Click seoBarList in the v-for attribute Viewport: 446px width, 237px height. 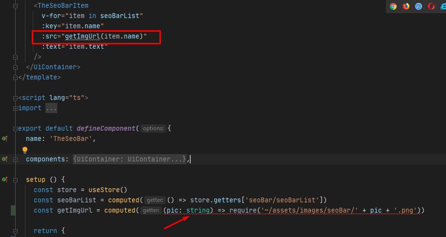tap(119, 16)
